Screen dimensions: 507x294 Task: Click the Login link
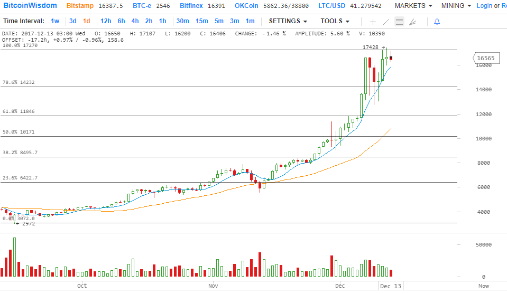[x=484, y=6]
